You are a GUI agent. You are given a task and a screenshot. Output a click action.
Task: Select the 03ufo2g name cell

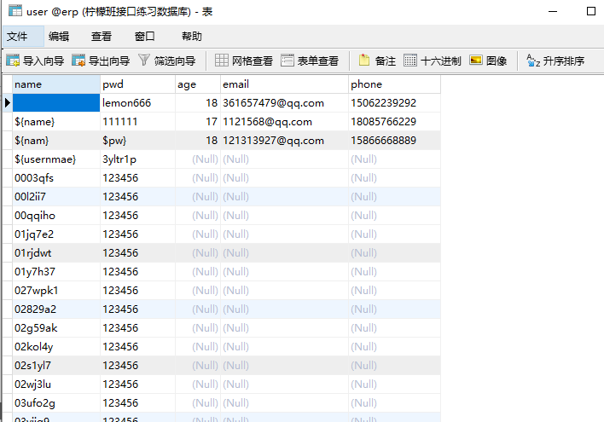coord(56,402)
